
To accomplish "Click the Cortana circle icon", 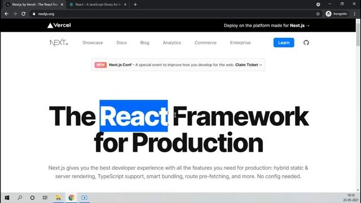I will pyautogui.click(x=32, y=197).
